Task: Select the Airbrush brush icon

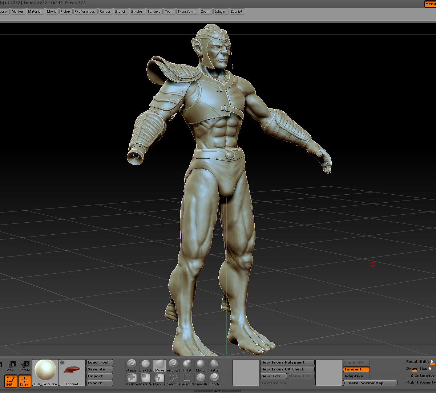Action: tap(173, 365)
